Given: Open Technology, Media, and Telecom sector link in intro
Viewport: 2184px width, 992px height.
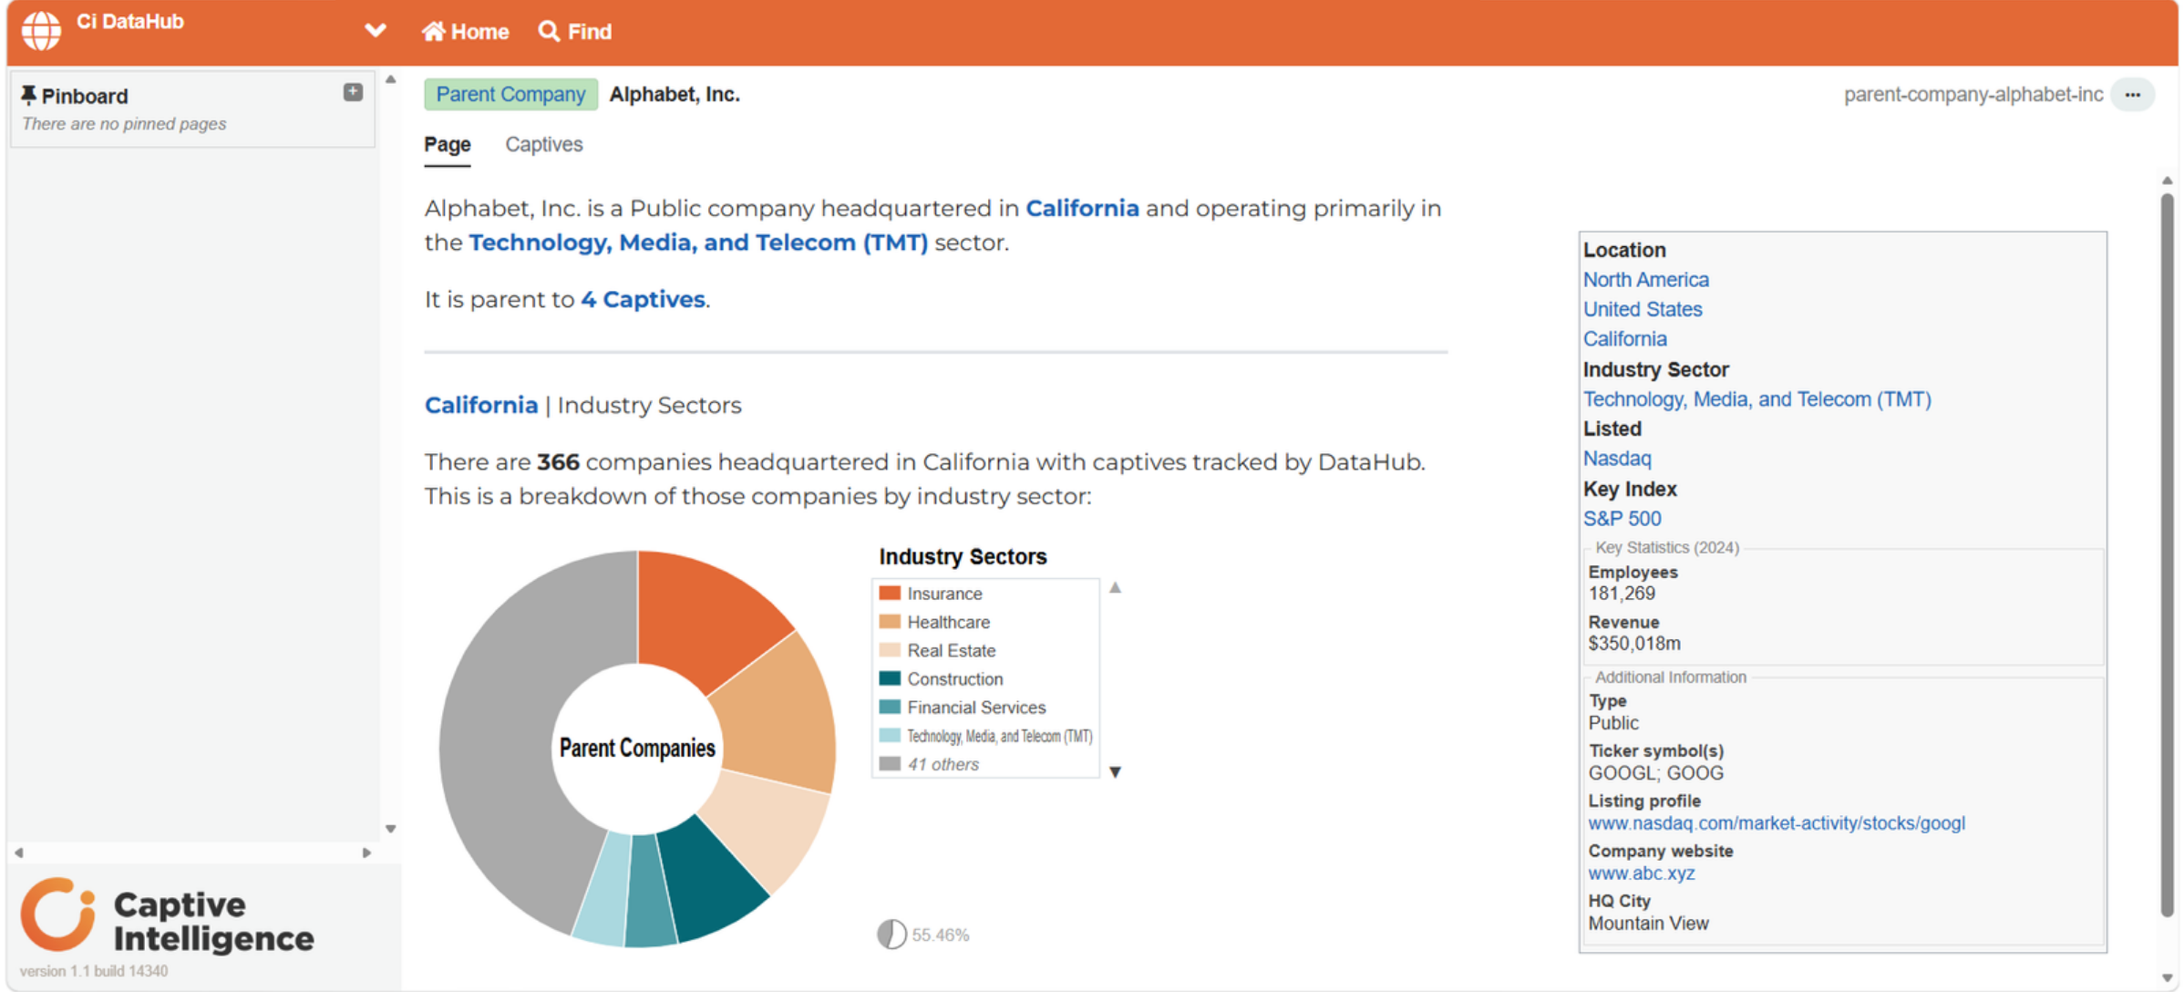Looking at the screenshot, I should [698, 243].
